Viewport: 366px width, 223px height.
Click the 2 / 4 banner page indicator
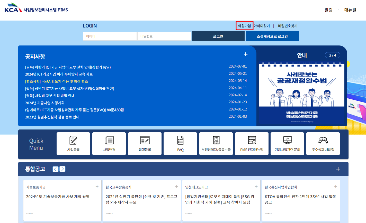[332, 55]
